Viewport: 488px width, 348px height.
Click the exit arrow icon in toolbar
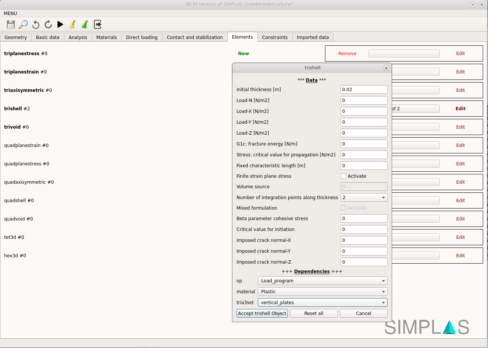97,24
